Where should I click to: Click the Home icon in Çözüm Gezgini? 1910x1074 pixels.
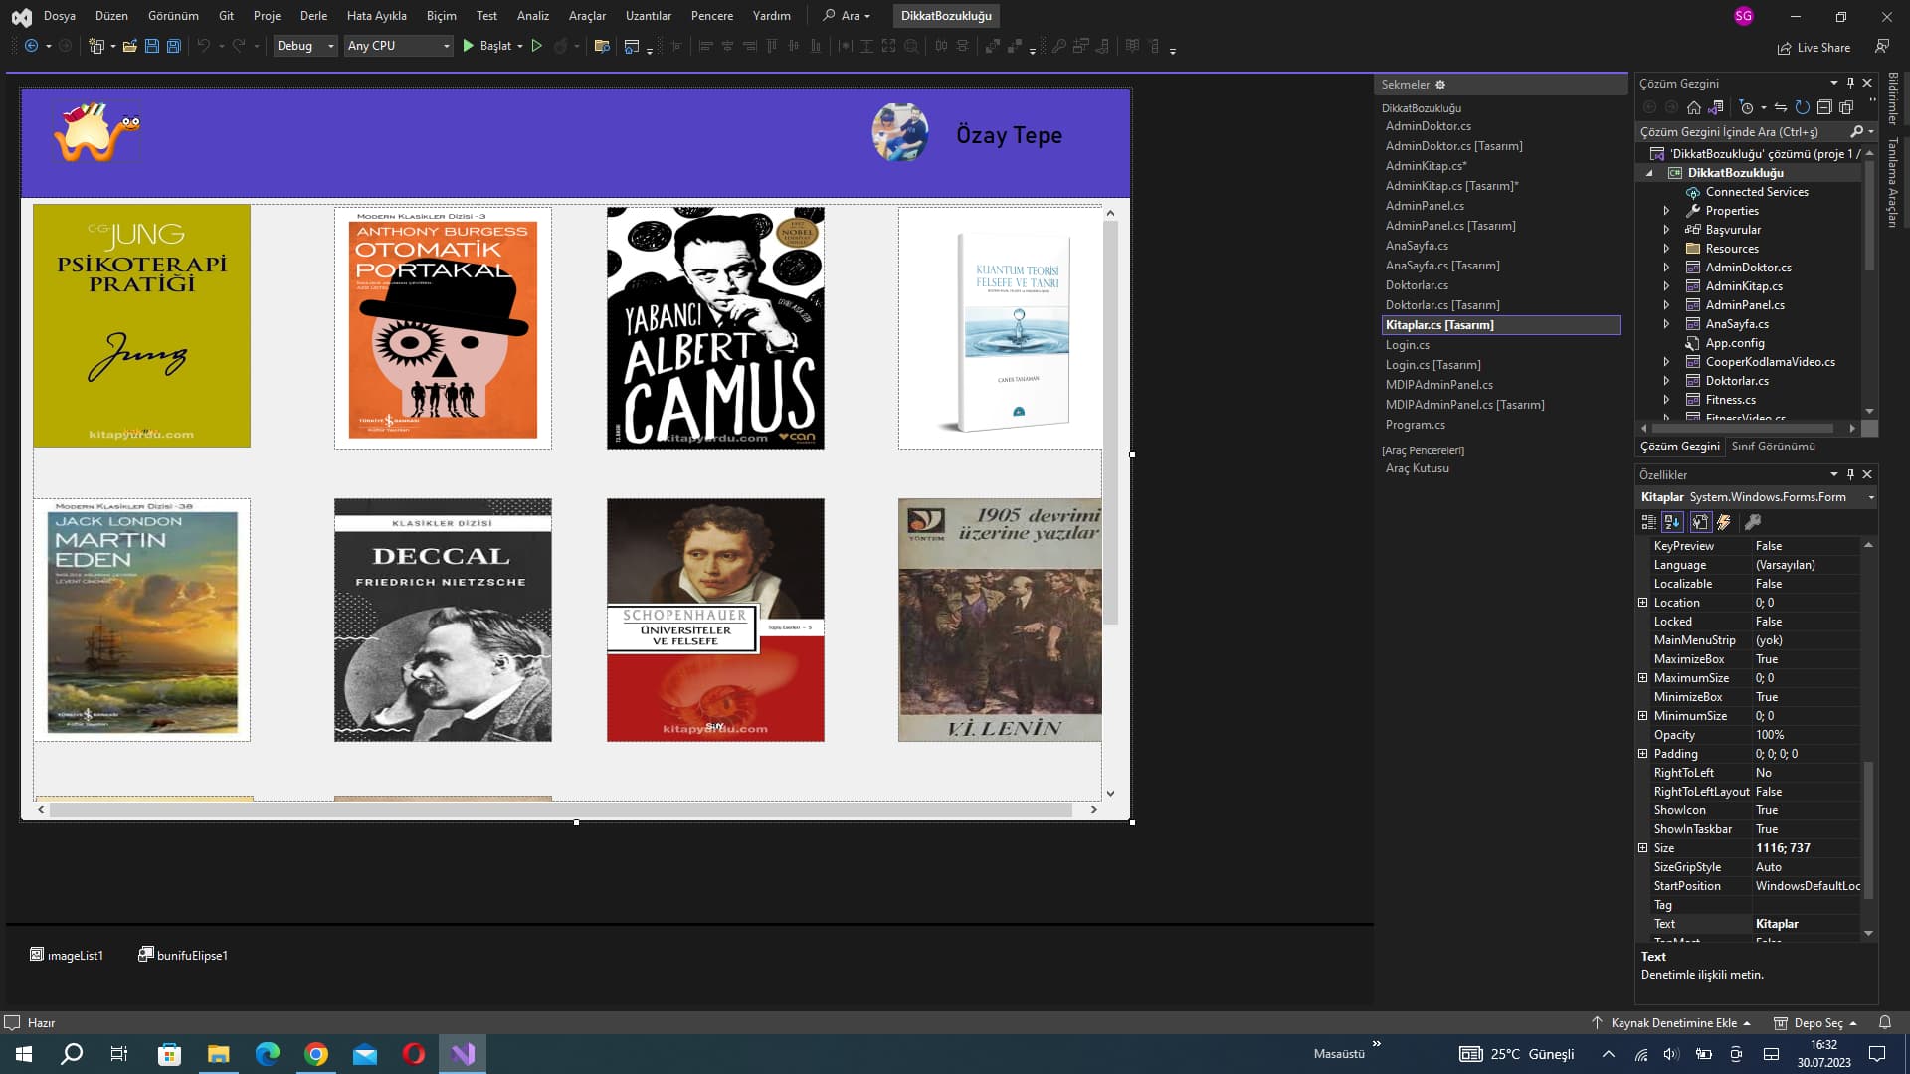point(1693,107)
